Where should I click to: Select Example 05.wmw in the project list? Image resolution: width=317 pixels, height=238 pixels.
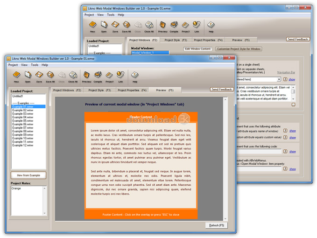[22, 120]
